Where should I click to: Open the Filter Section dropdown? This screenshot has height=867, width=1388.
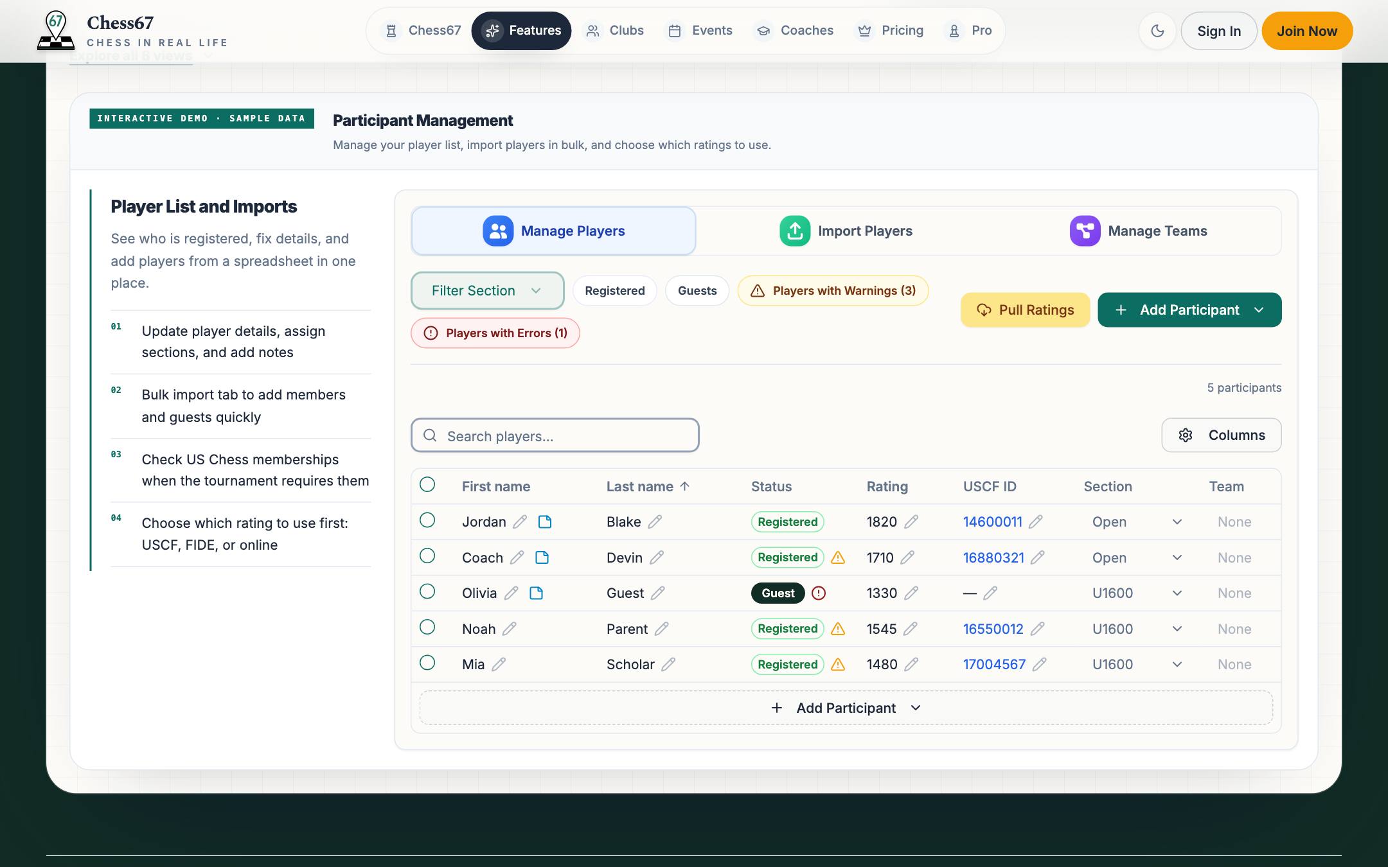pyautogui.click(x=487, y=291)
